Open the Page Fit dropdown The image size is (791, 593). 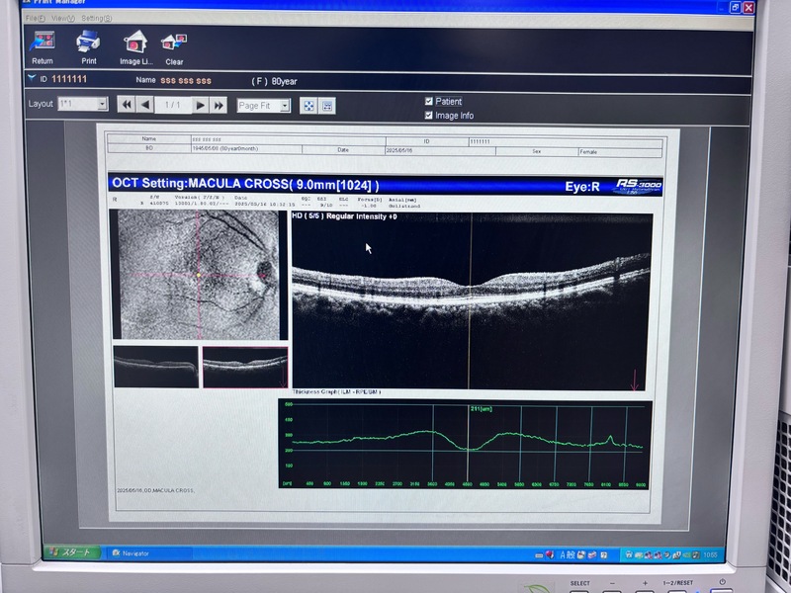(x=285, y=105)
